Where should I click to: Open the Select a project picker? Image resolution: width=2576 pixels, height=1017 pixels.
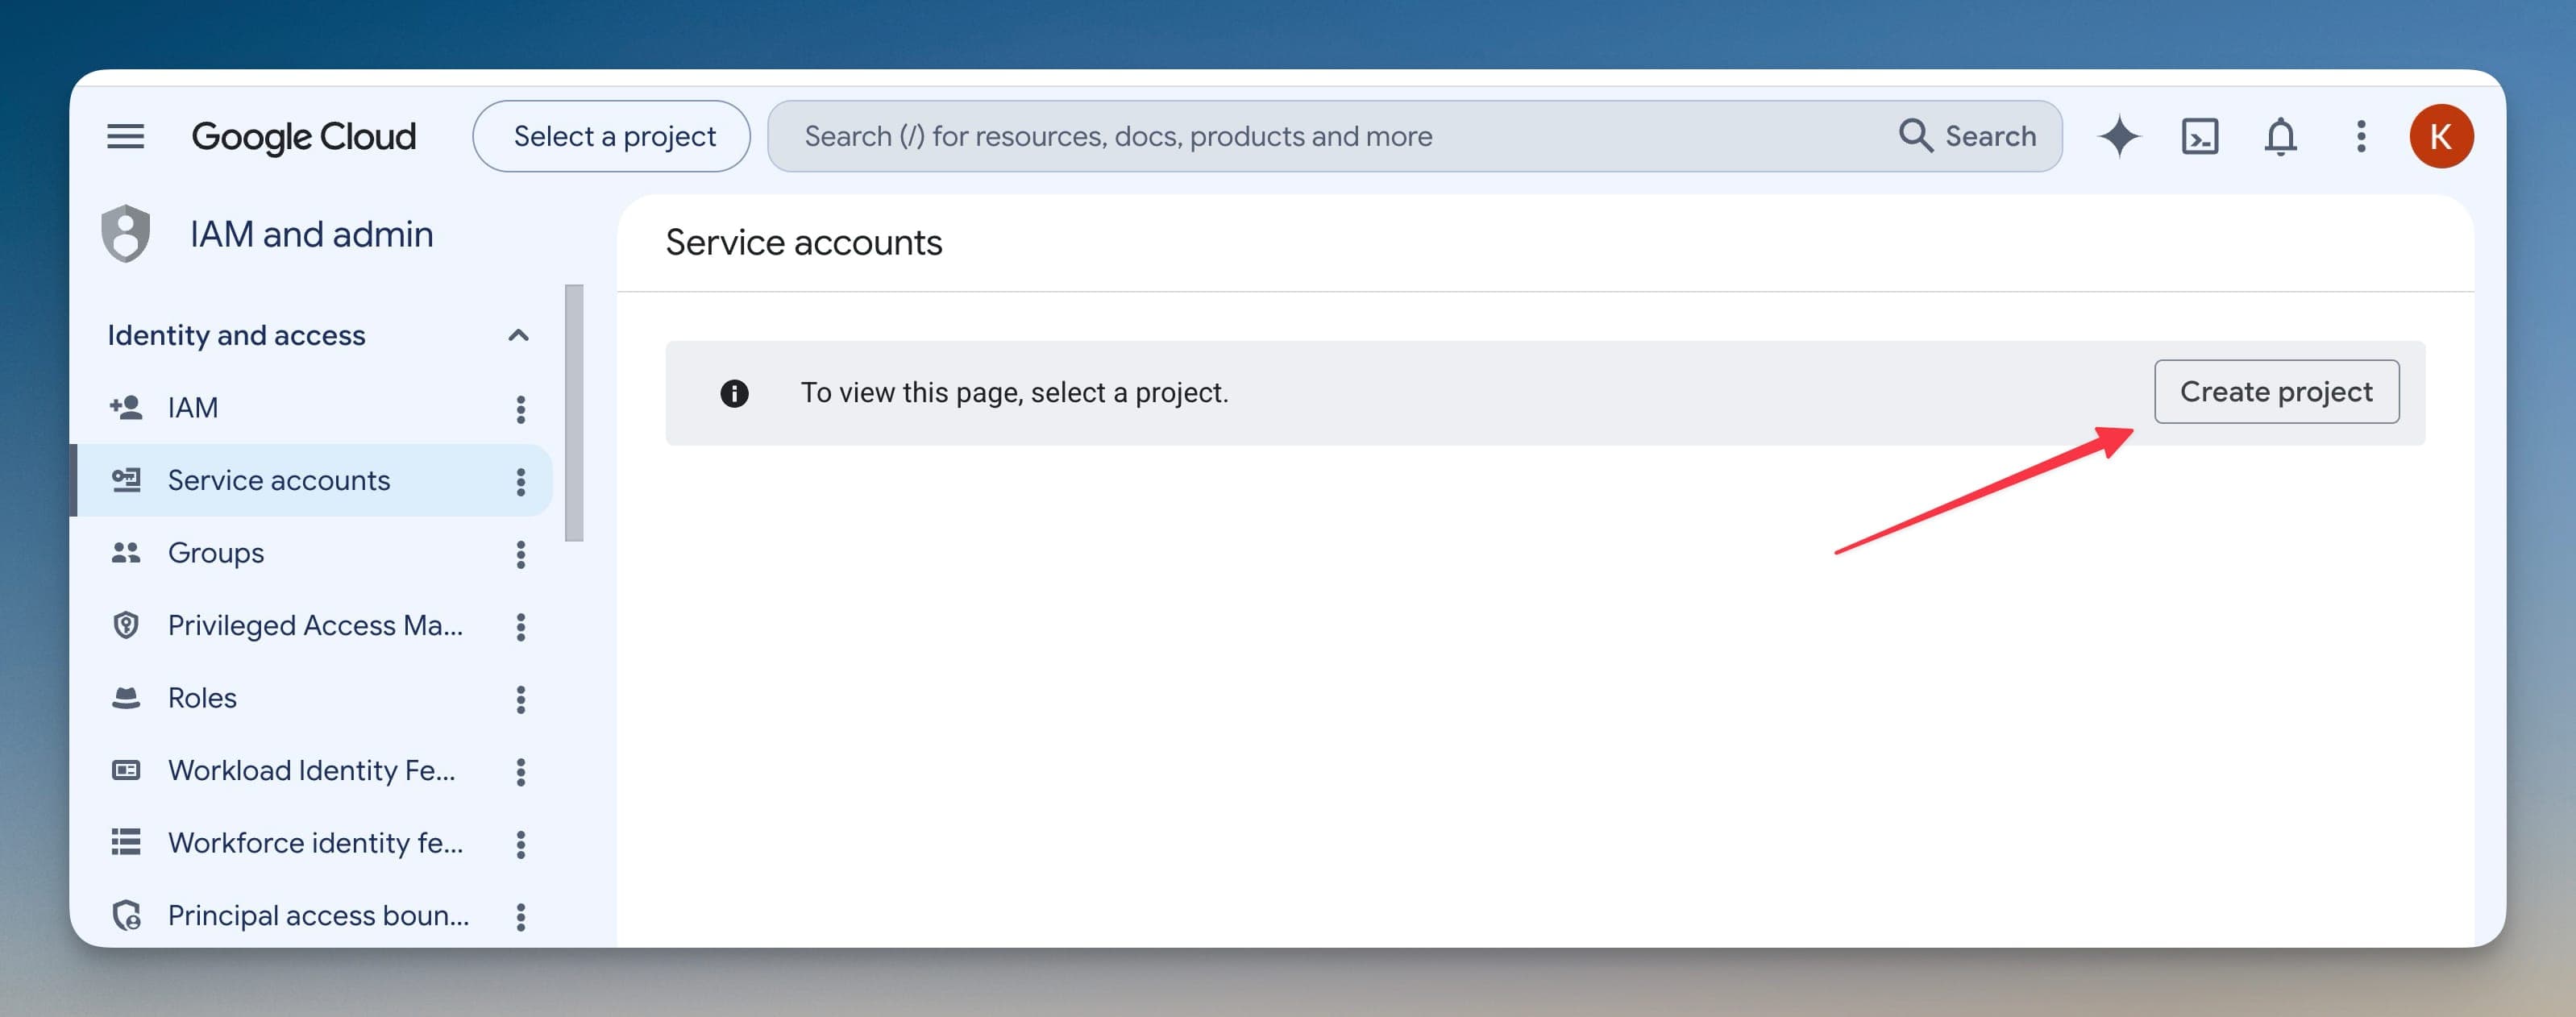(612, 136)
